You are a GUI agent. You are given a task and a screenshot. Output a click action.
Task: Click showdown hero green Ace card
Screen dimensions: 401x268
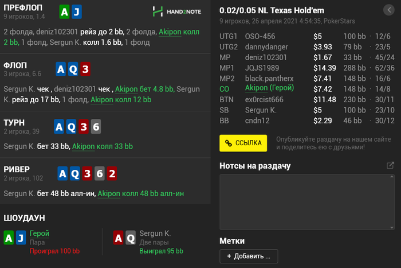[9, 238]
